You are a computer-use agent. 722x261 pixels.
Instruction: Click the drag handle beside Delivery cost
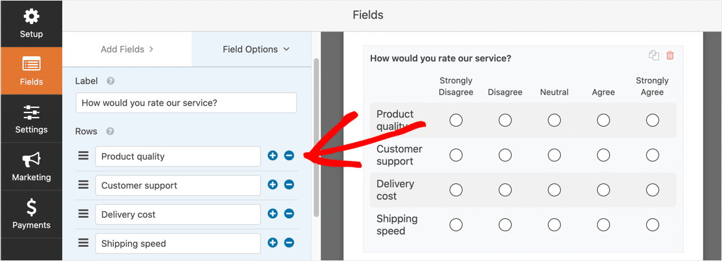point(83,214)
